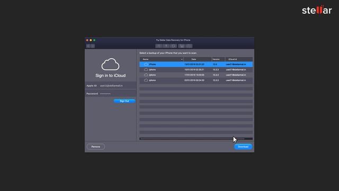
Task: Click the Password input field
Action: click(x=118, y=94)
